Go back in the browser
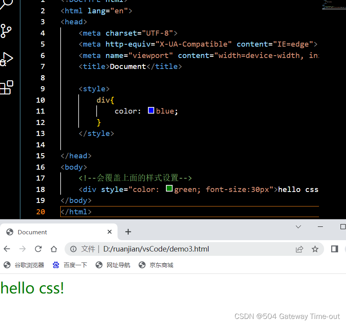Screen dimensions: 346x324 click(x=7, y=249)
